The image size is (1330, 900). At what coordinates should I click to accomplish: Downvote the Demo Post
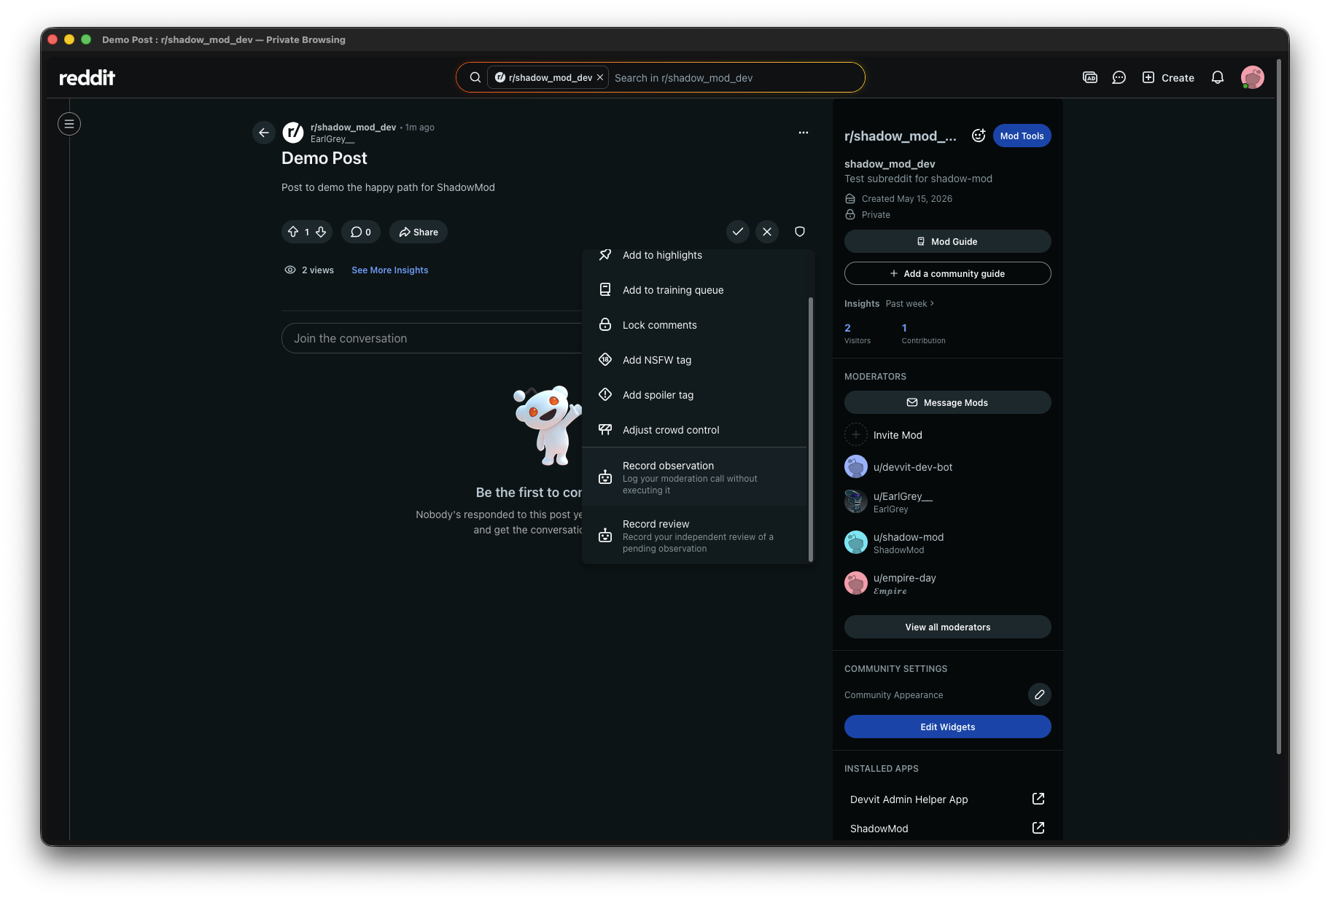click(x=321, y=232)
